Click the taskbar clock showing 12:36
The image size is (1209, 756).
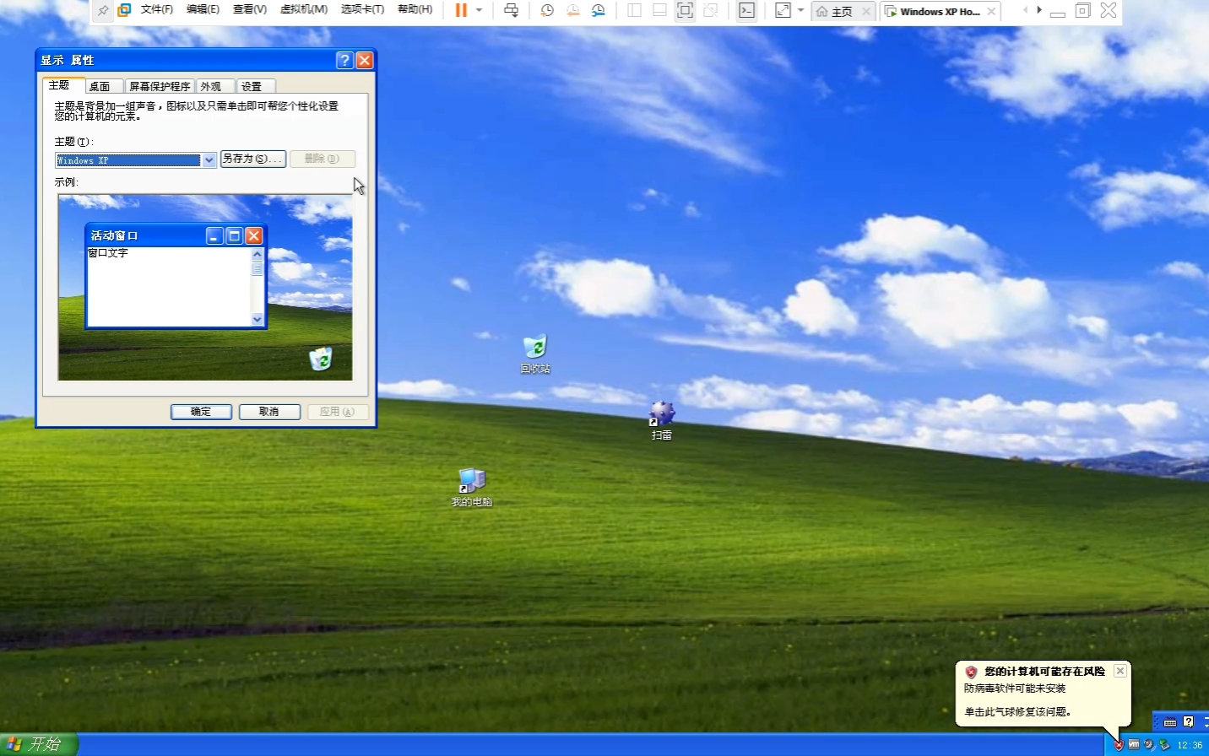(x=1190, y=745)
